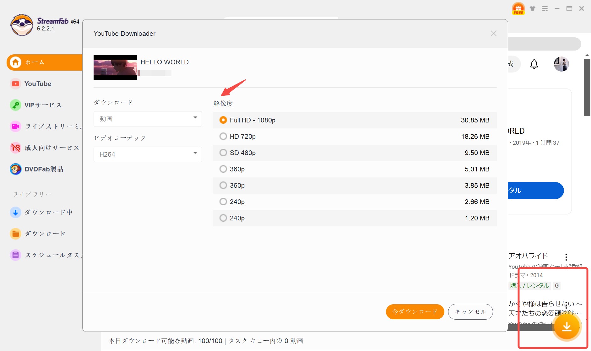Close the StreamFab window
This screenshot has height=351, width=591.
point(582,8)
